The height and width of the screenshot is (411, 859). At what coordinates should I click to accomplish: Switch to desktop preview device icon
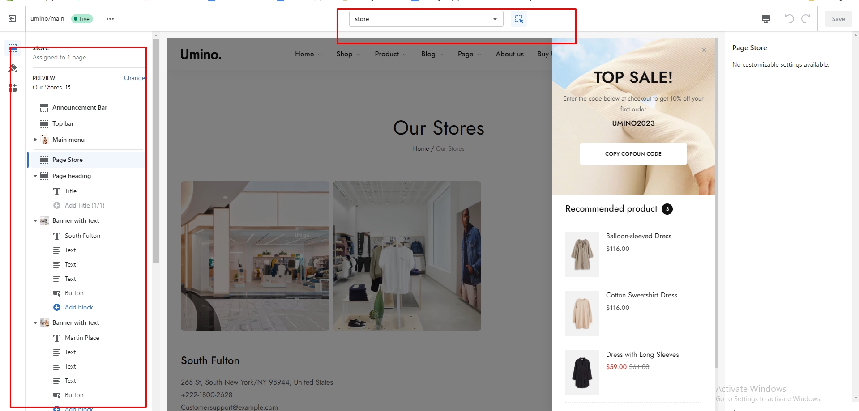(x=765, y=19)
